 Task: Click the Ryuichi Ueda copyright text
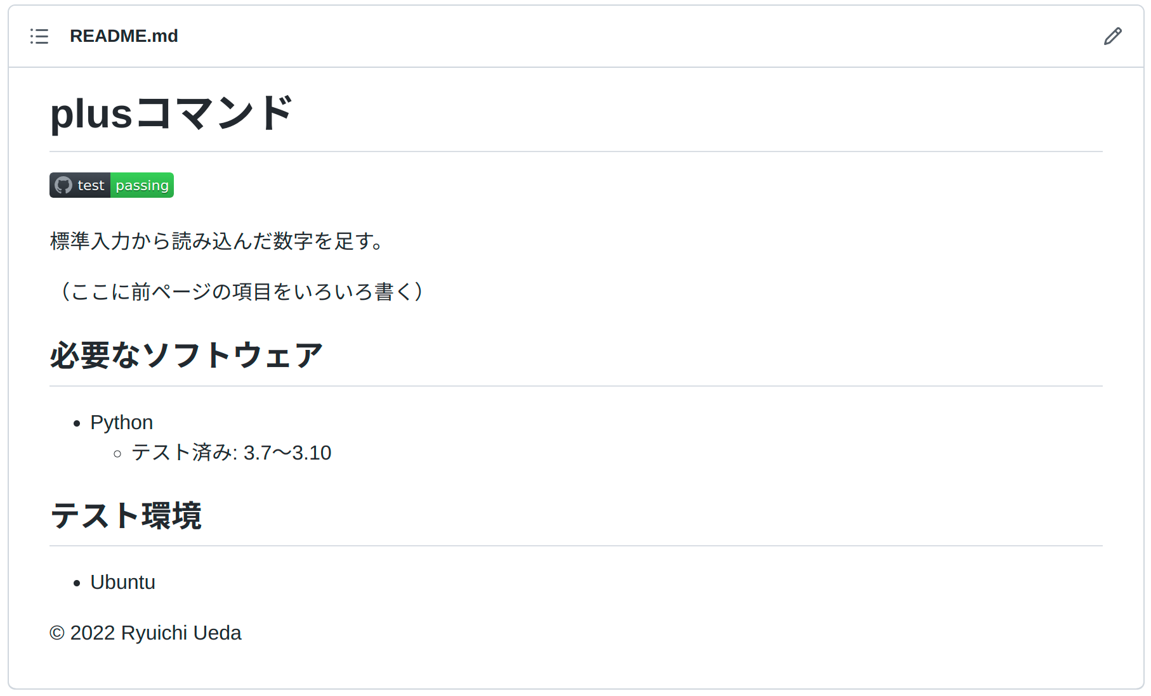coord(145,632)
